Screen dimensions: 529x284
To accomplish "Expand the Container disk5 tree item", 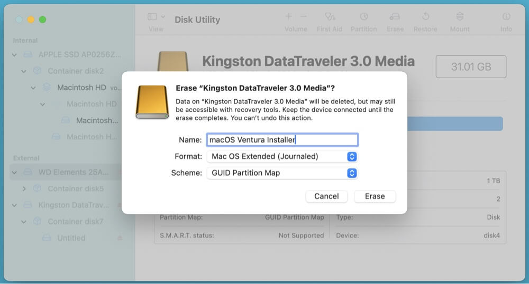I will click(x=24, y=188).
